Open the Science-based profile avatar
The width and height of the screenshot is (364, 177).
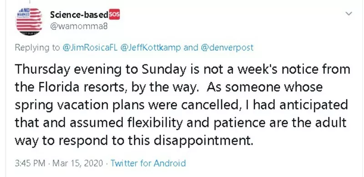click(x=29, y=21)
